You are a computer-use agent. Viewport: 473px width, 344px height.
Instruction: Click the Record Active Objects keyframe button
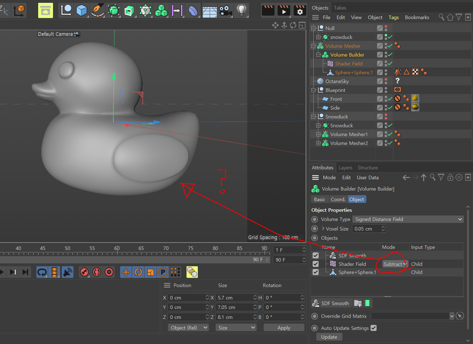84,272
